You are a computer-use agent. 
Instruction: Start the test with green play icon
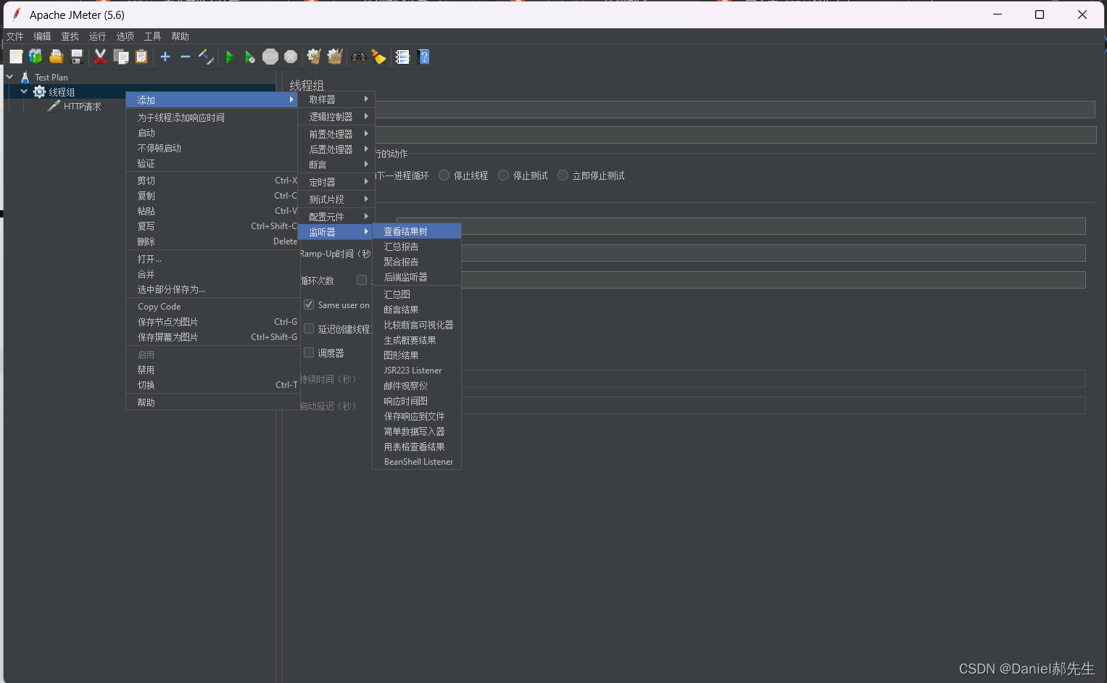click(230, 57)
